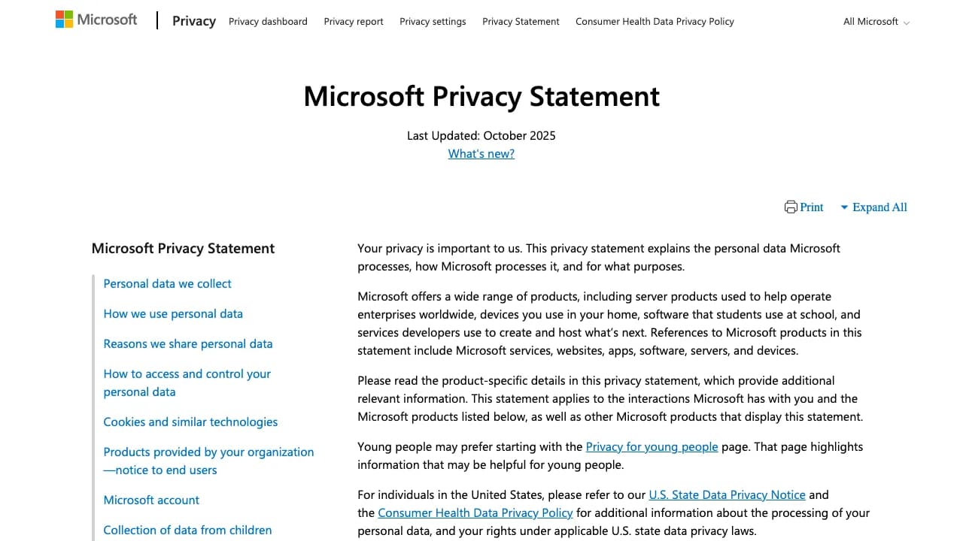Follow the Privacy for young people link
The height and width of the screenshot is (541, 963).
[652, 447]
